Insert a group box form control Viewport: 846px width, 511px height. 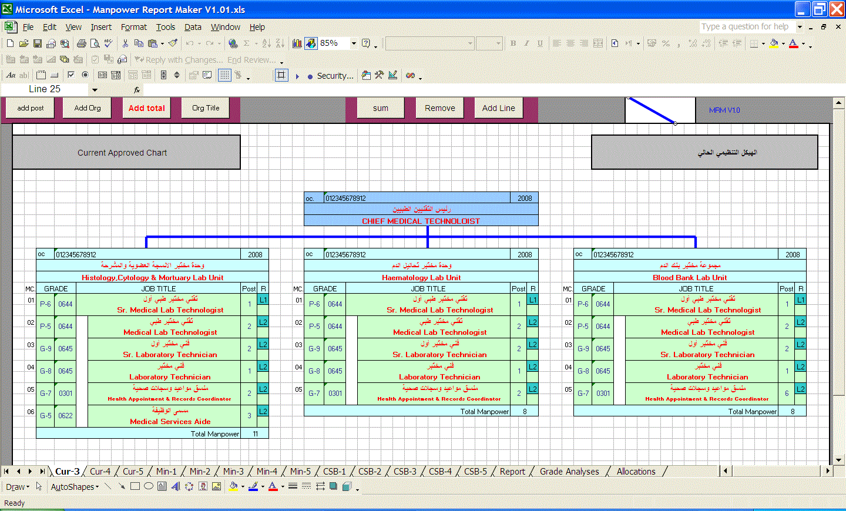(x=41, y=75)
